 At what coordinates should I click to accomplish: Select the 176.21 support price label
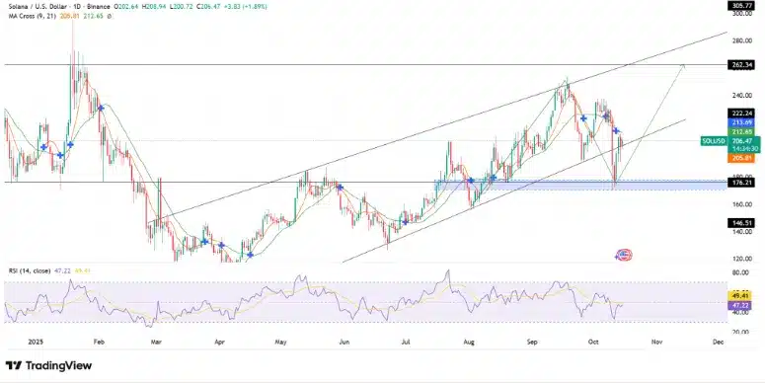click(740, 183)
